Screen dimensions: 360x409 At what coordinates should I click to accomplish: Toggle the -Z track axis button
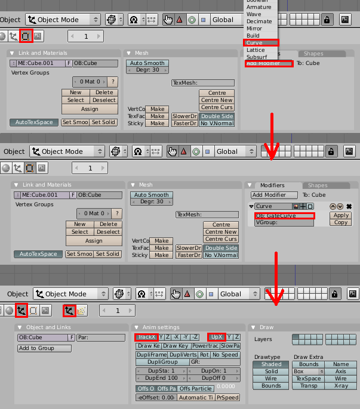point(195,337)
